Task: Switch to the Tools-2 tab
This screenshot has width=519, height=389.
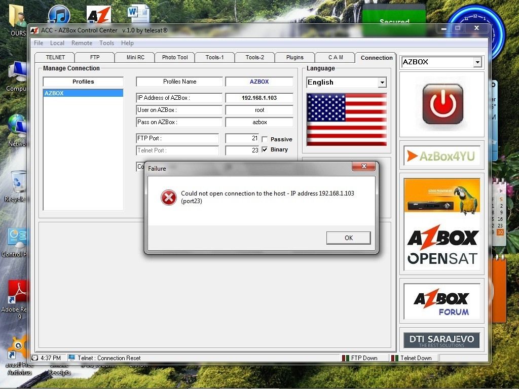Action: click(254, 57)
